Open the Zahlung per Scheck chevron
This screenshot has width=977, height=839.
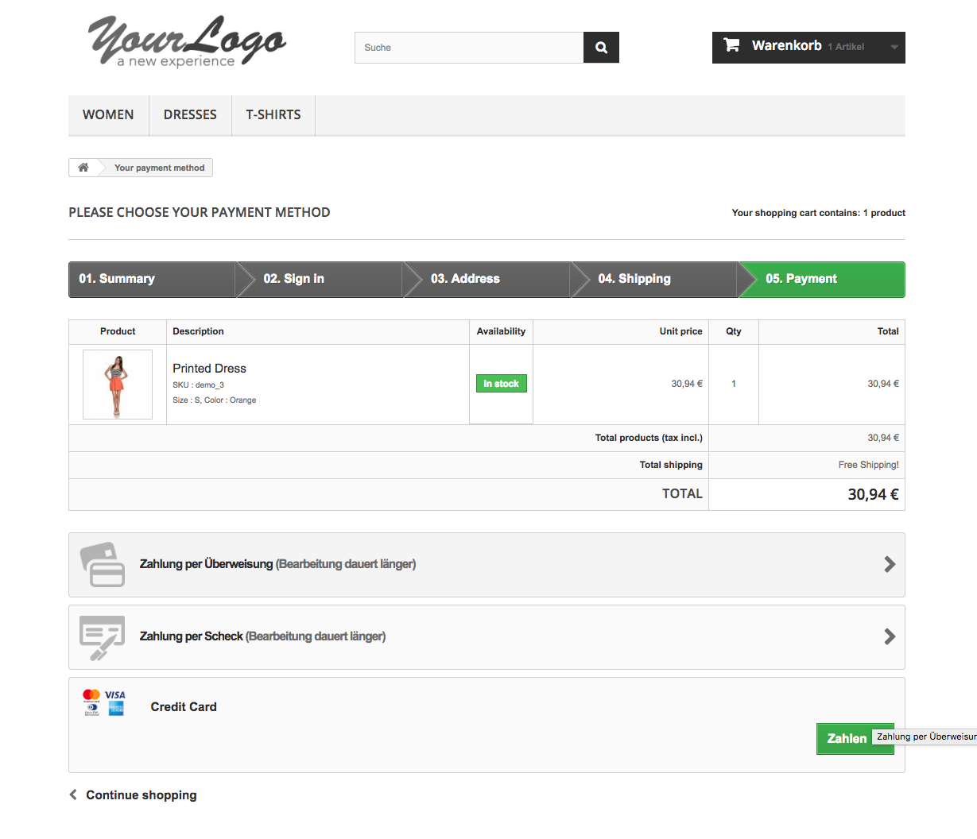[x=890, y=636]
